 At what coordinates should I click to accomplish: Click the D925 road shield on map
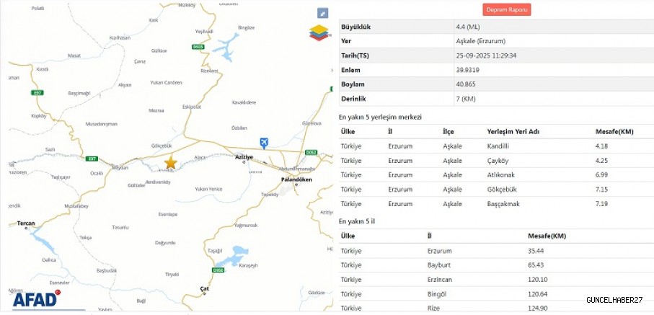pos(198,47)
